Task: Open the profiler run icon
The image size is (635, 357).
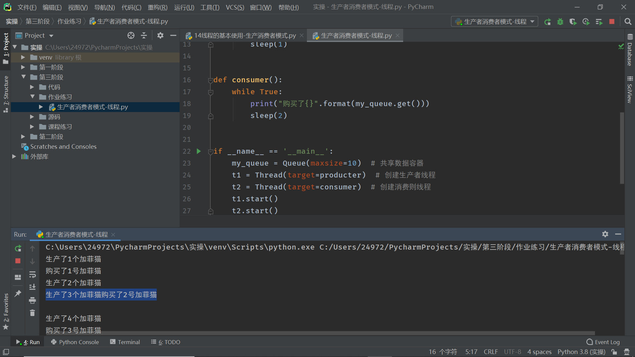Action: tap(586, 22)
